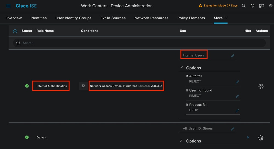Click the Status column header
Screen dimensions: 274x149
click(27, 31)
